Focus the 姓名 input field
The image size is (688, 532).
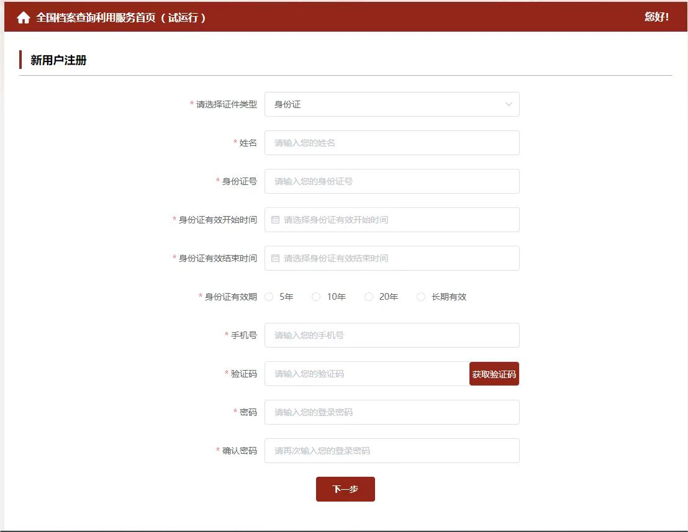(x=392, y=143)
